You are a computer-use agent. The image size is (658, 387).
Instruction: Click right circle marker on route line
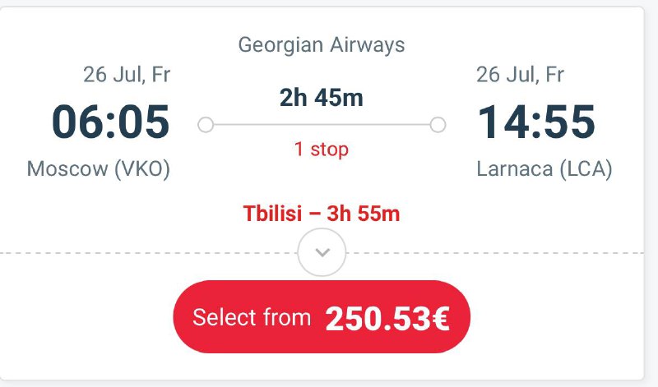coord(438,125)
